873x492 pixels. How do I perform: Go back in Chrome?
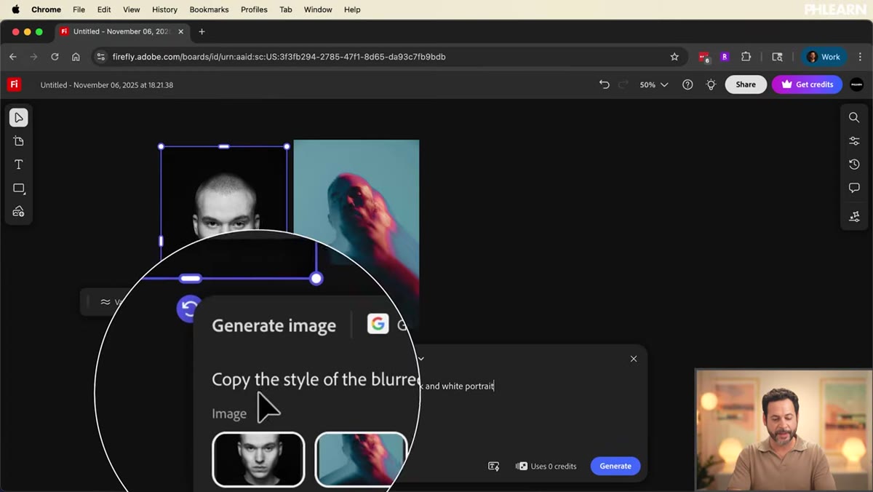[12, 57]
